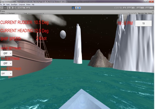
Task: Step one frame forward
Action: coord(80,8)
